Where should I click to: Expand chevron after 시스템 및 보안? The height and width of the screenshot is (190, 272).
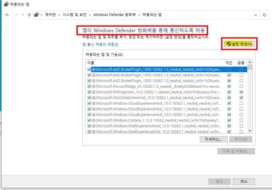(90, 15)
